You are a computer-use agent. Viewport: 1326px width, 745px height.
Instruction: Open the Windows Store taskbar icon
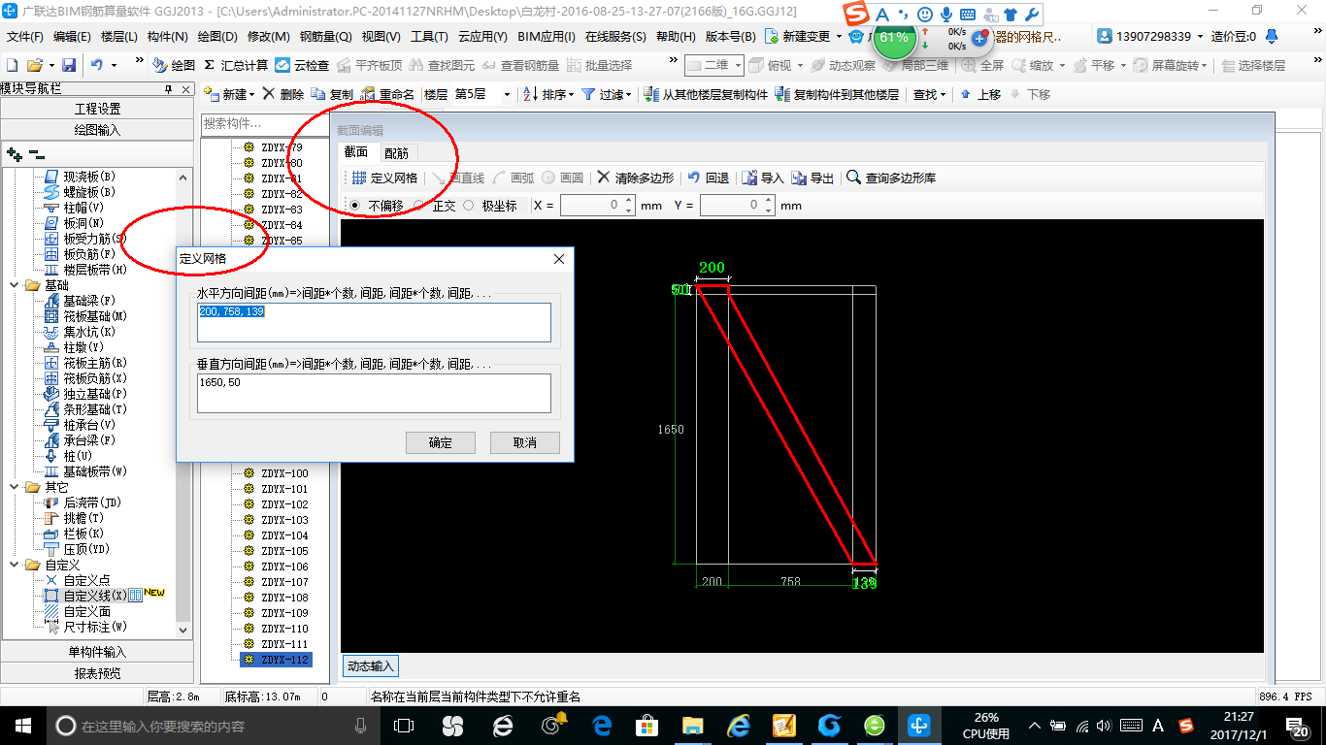pyautogui.click(x=646, y=725)
